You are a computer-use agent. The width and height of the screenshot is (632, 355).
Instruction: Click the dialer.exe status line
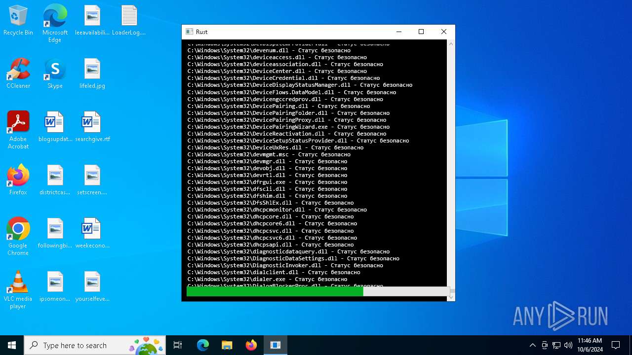click(267, 279)
